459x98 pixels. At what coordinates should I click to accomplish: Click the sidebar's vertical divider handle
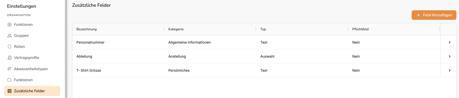[x=66, y=49]
